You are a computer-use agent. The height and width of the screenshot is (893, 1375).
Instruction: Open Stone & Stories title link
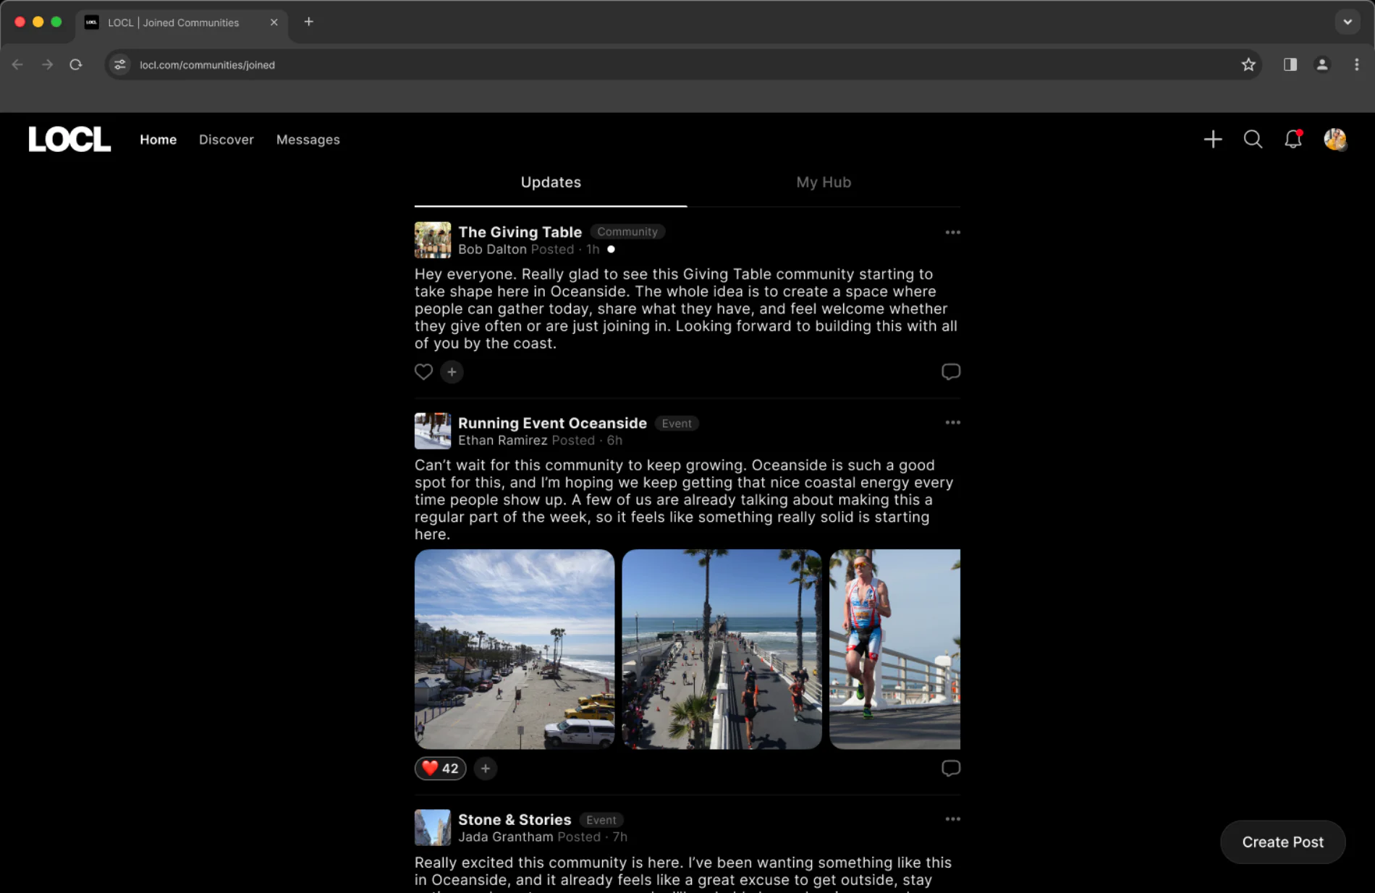515,819
